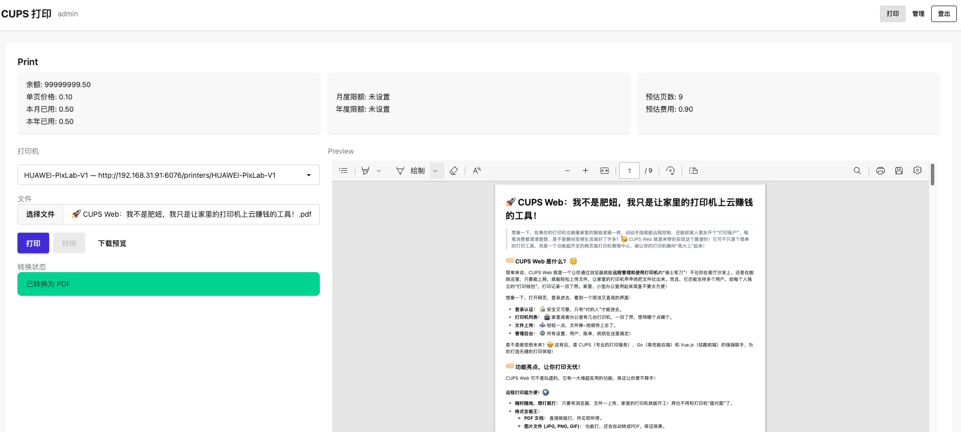Rotate the PDF page
The image size is (961, 432).
(x=670, y=171)
